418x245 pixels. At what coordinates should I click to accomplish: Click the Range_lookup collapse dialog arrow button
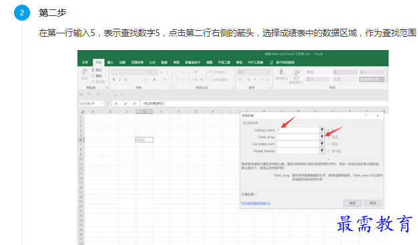tap(322, 151)
